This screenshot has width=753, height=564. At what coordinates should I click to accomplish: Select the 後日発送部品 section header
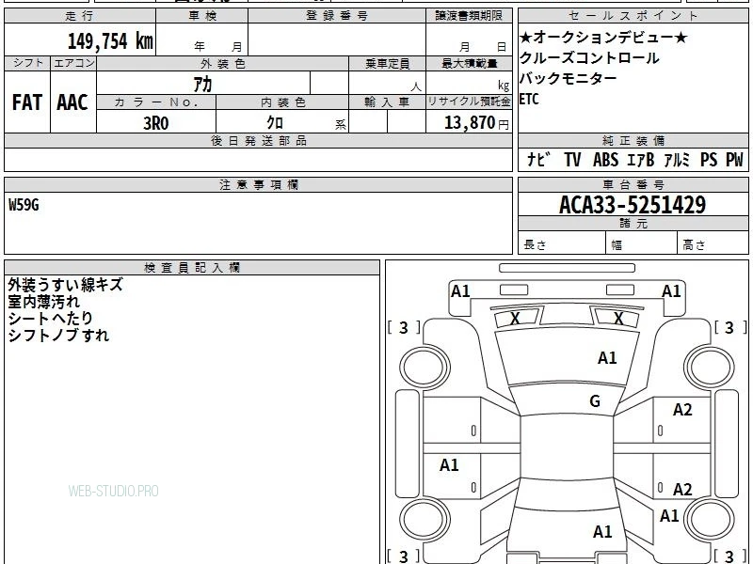258,140
